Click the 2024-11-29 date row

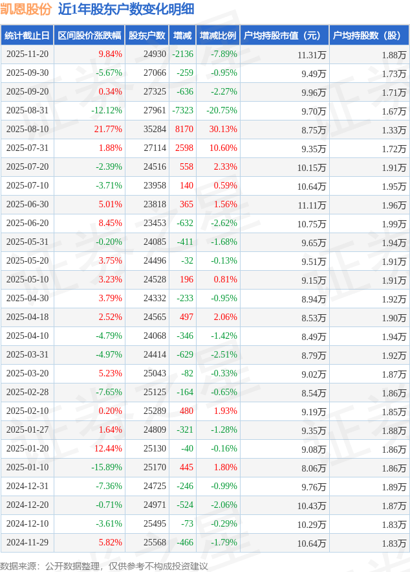pyautogui.click(x=27, y=543)
